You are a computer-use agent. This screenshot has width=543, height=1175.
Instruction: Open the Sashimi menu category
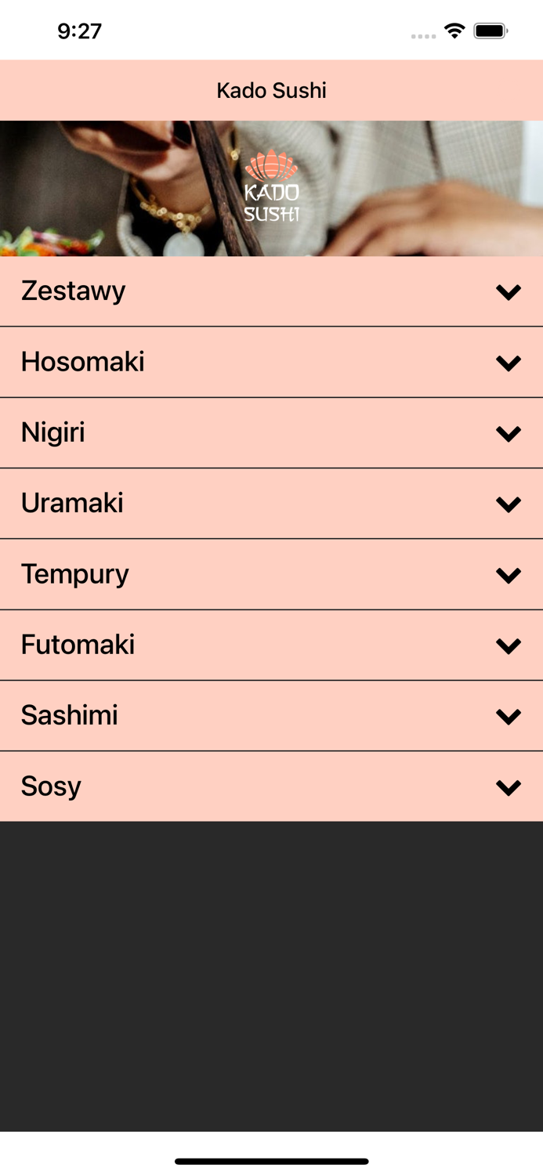(x=271, y=715)
